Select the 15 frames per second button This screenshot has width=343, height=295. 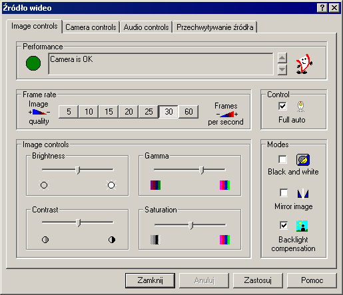(x=109, y=112)
